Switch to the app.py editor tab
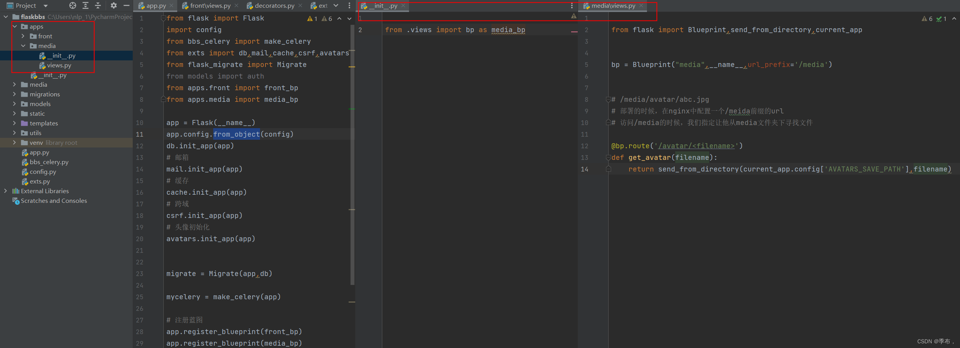Image resolution: width=960 pixels, height=348 pixels. (x=156, y=6)
